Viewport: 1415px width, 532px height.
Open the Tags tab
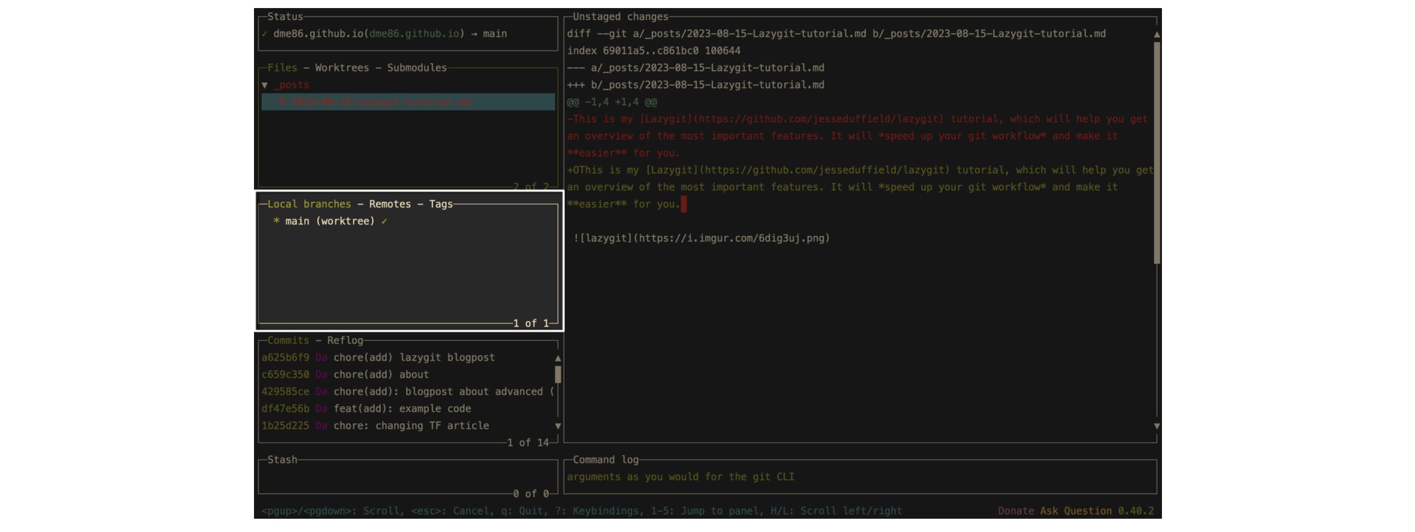pos(441,204)
